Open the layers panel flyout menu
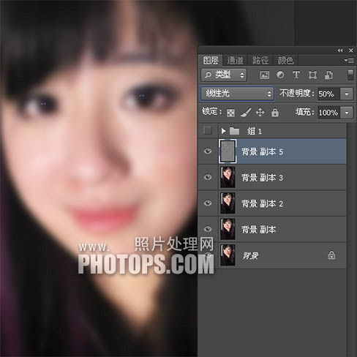The width and height of the screenshot is (357, 357). [x=349, y=60]
